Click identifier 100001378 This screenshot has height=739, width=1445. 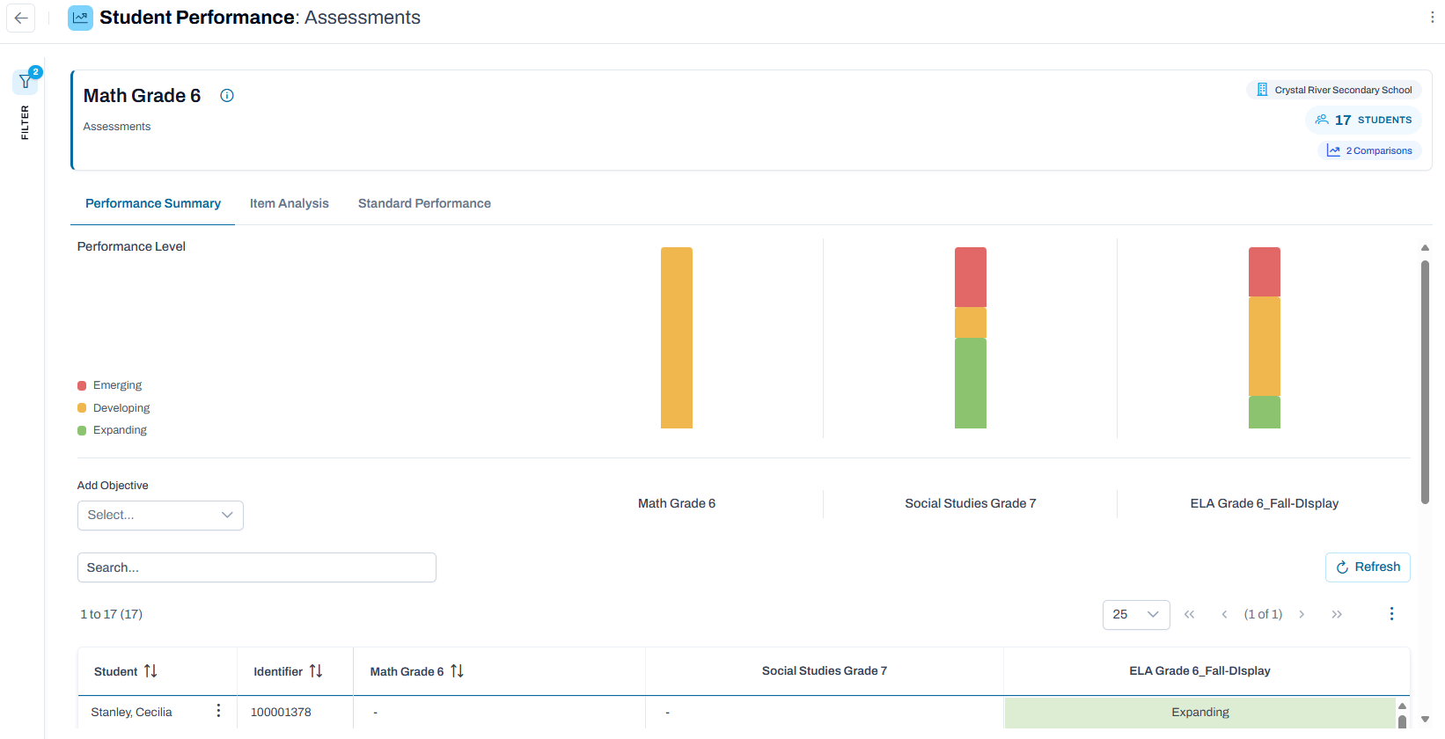281,712
